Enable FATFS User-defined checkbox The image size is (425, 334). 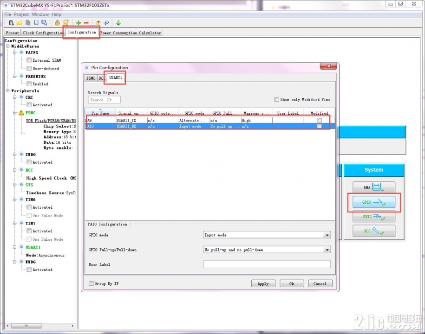click(29, 69)
